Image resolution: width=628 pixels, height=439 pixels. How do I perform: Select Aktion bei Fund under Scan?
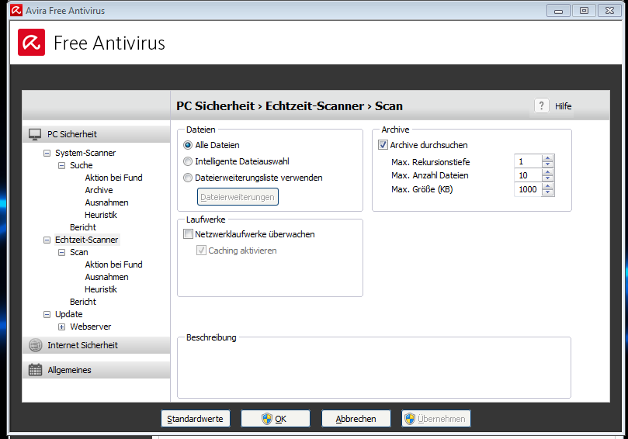[x=114, y=264]
